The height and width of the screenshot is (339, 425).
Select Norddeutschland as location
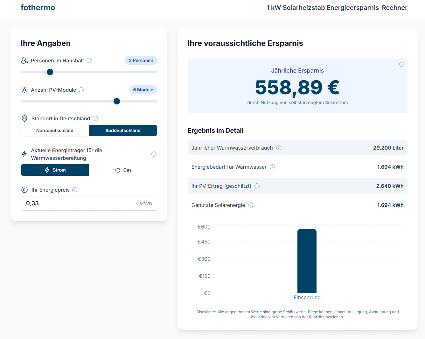tap(55, 131)
